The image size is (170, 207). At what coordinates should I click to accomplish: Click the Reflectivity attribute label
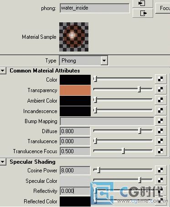(x=45, y=191)
